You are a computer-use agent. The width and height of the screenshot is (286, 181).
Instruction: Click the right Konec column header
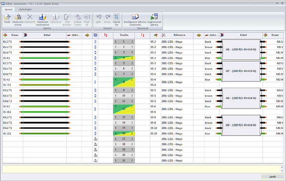point(273,35)
